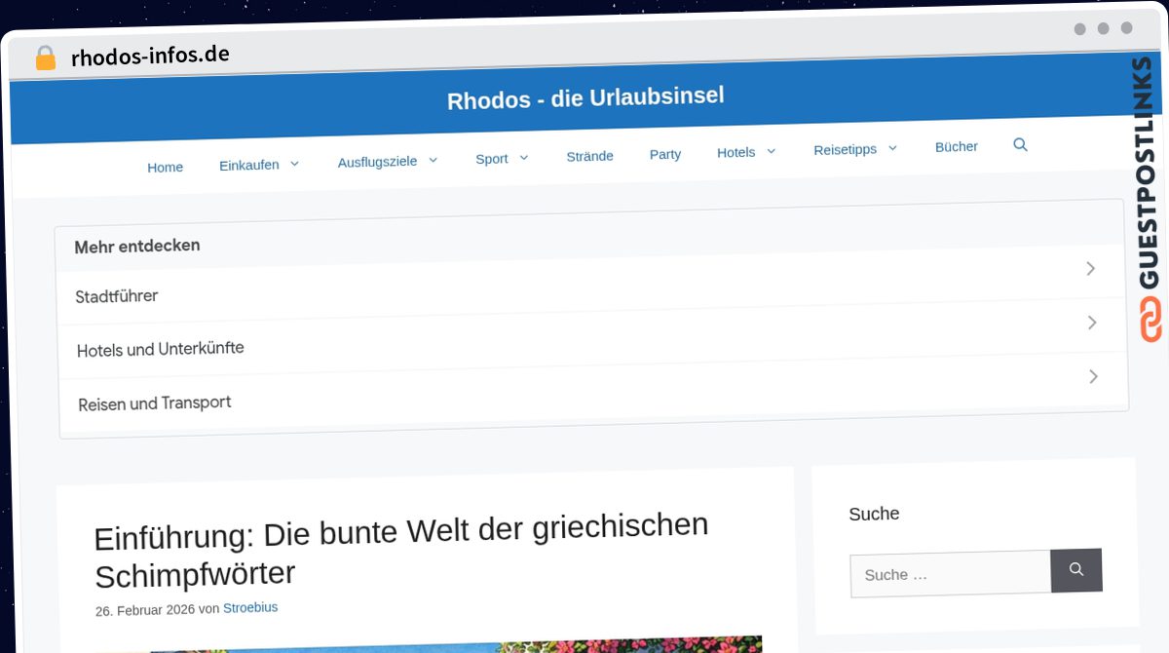Go to the Home menu item

pos(166,167)
